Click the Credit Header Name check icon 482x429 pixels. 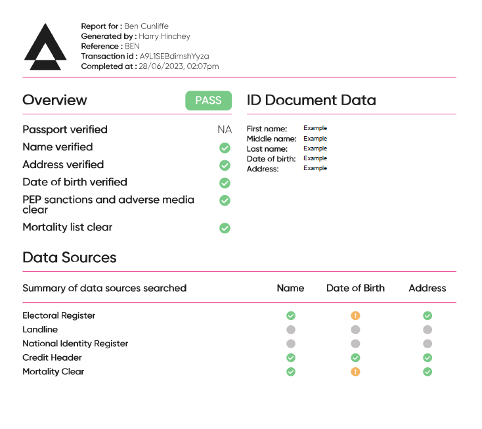(x=291, y=357)
